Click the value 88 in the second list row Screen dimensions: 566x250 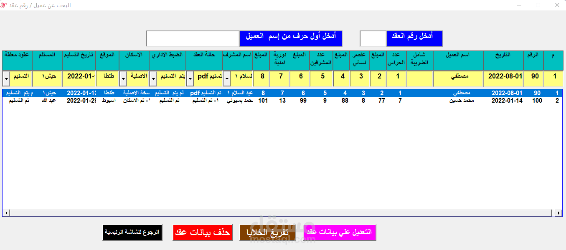[345, 100]
